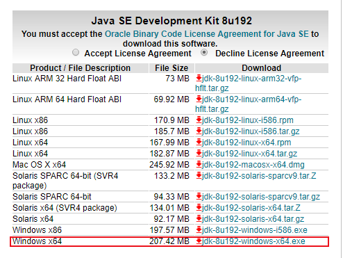Screen dimensions: 343x258
Task: Click download icon beside jdk-8u192-macosx-x64.dmg
Action: click(x=199, y=165)
